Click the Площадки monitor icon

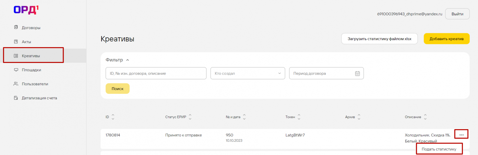(x=16, y=70)
